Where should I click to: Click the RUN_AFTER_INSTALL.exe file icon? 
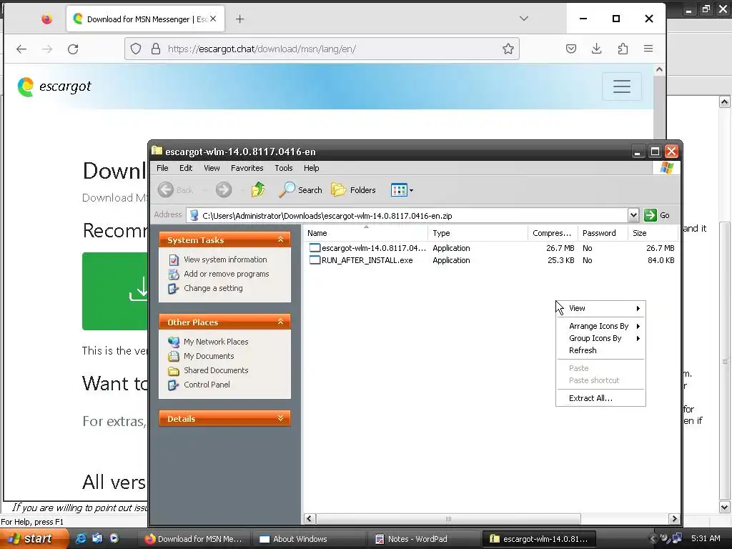[x=315, y=260]
